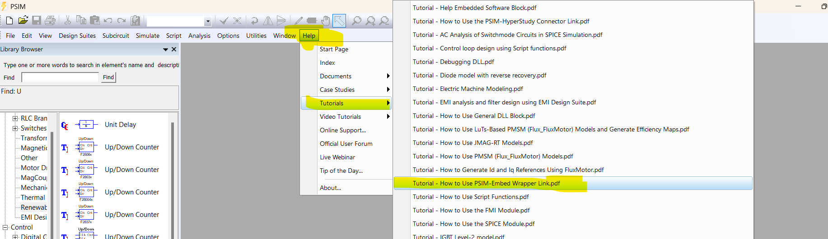Open the toolbar combo box dropdown
Image resolution: width=828 pixels, height=239 pixels.
[x=208, y=21]
